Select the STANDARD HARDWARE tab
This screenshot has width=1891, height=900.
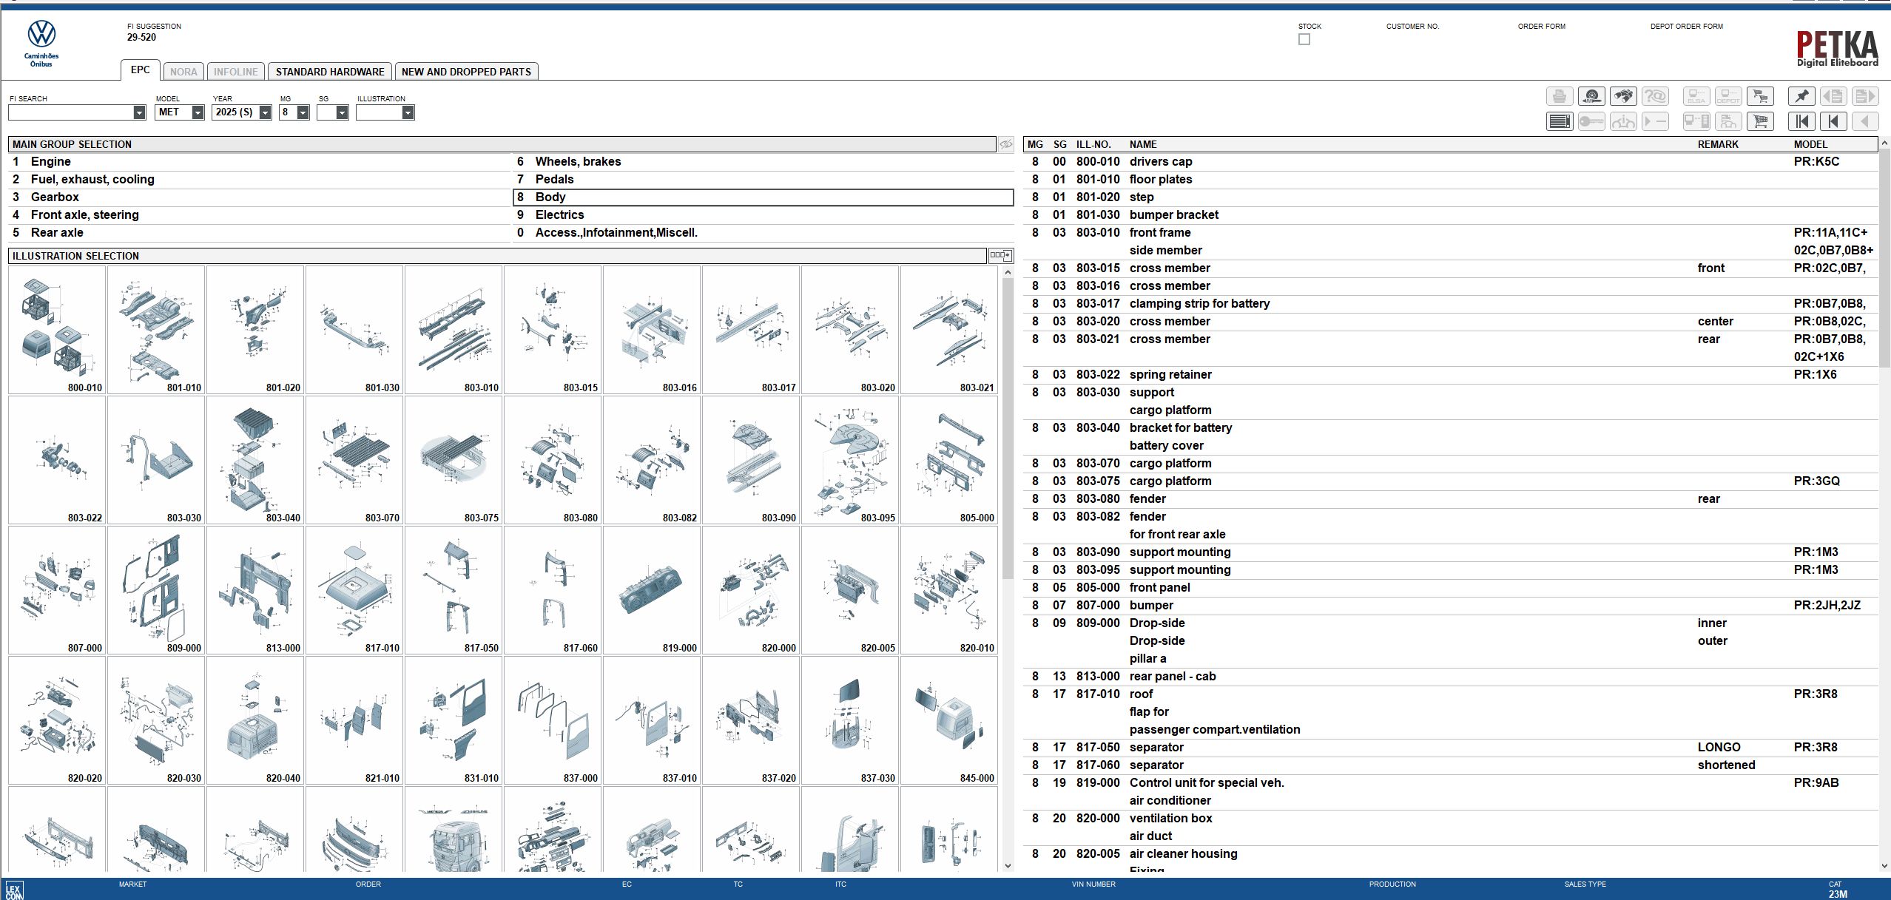[x=331, y=71]
